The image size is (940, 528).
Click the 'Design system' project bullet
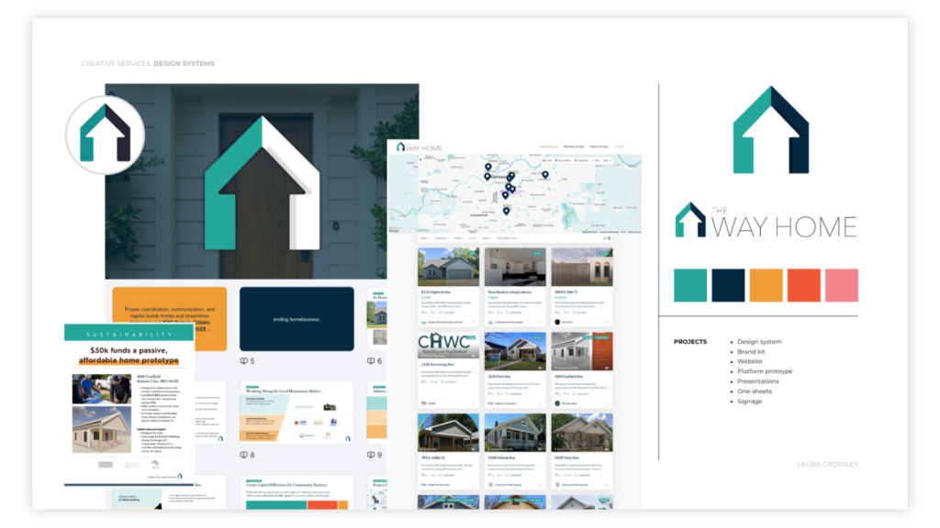759,342
